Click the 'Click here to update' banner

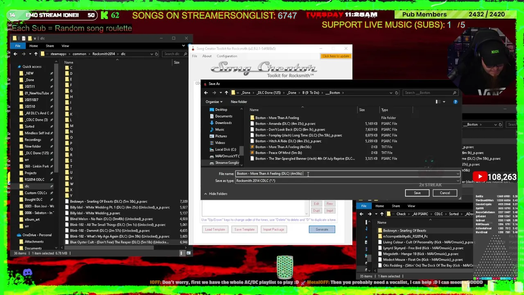(336, 56)
